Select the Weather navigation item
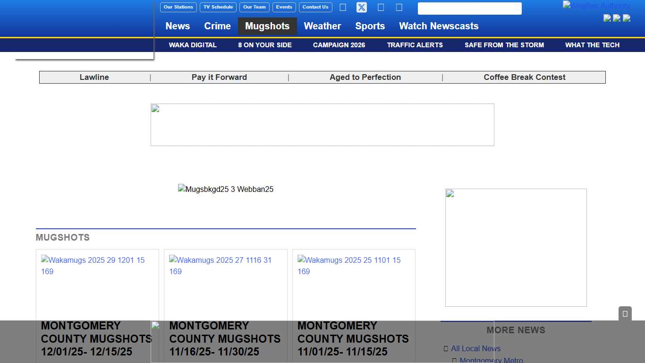The height and width of the screenshot is (363, 645). 322,26
